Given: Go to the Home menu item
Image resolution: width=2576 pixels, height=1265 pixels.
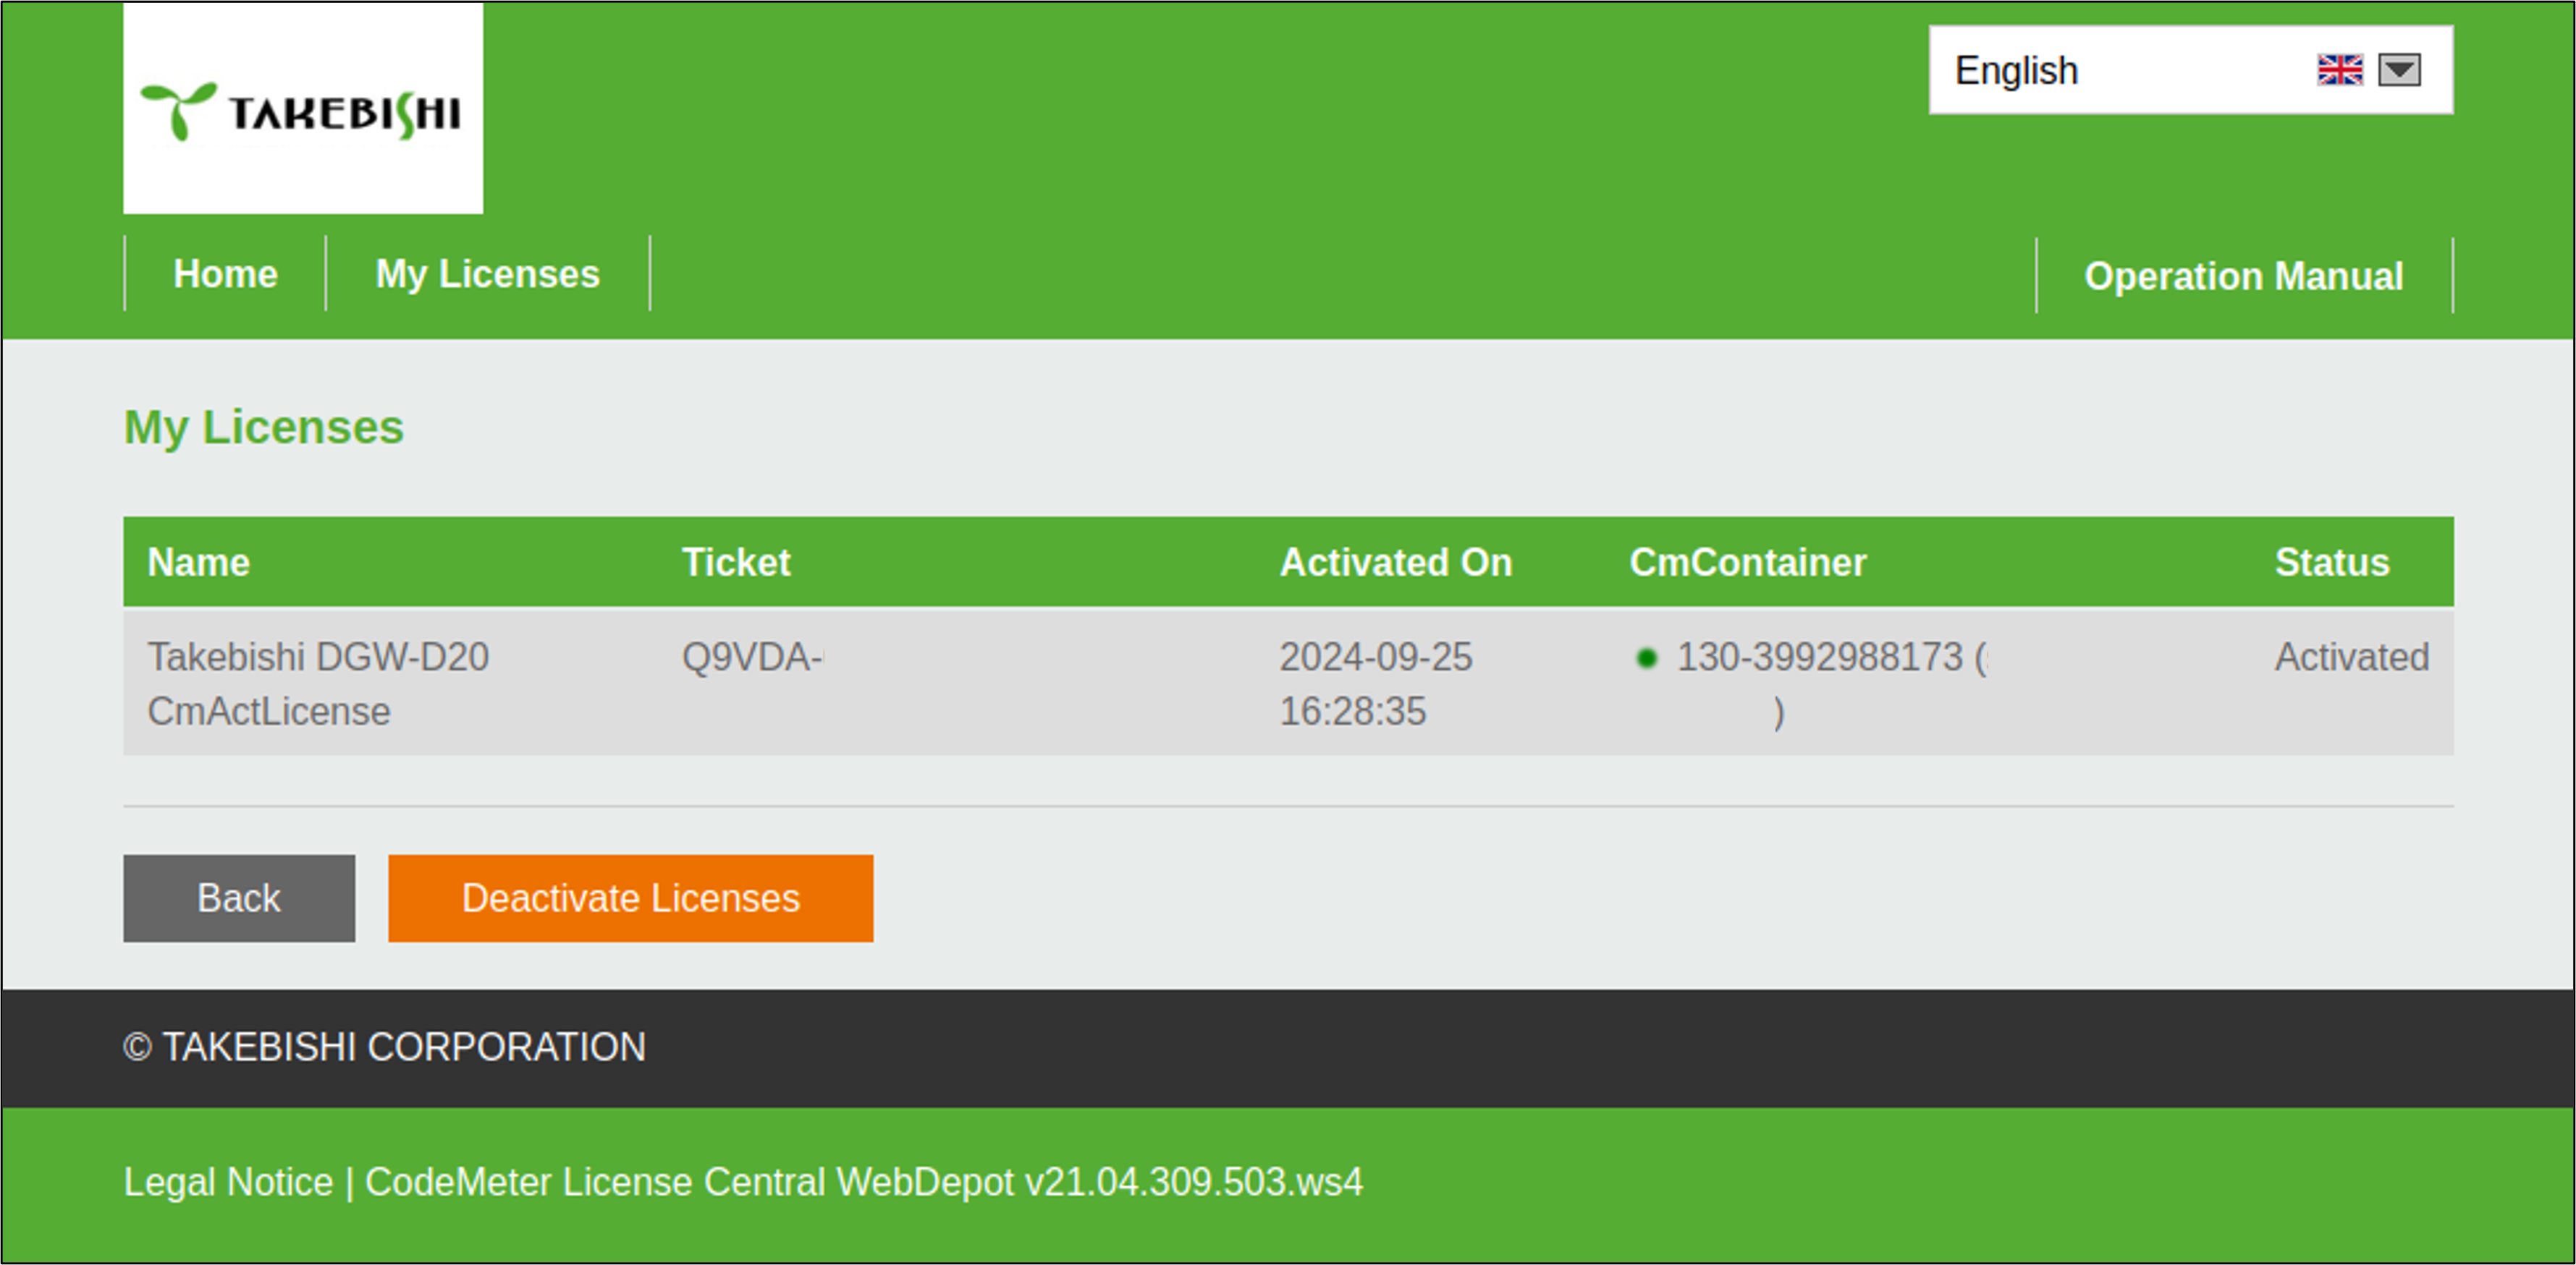Looking at the screenshot, I should (x=225, y=274).
